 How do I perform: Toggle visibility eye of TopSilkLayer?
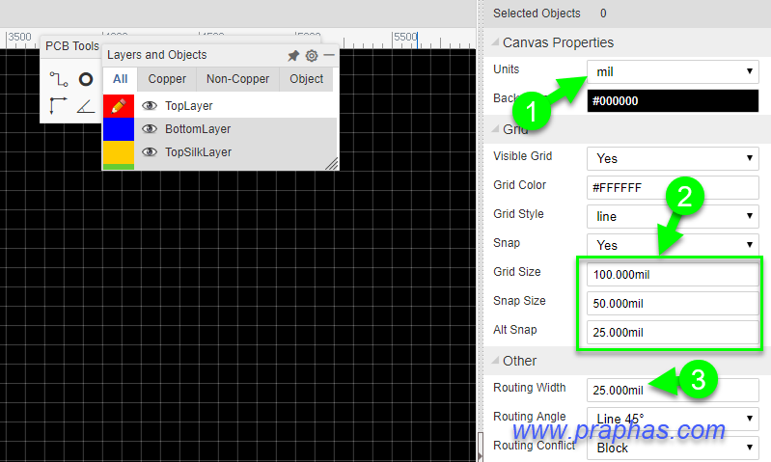pos(150,151)
